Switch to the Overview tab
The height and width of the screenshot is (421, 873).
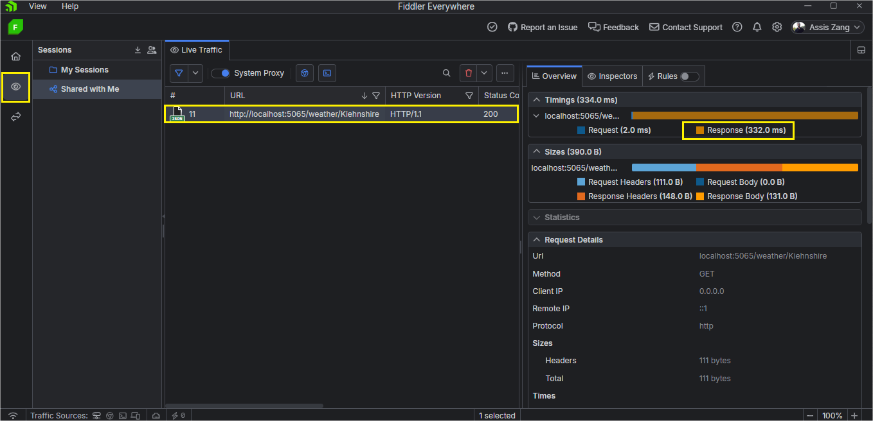coord(554,76)
